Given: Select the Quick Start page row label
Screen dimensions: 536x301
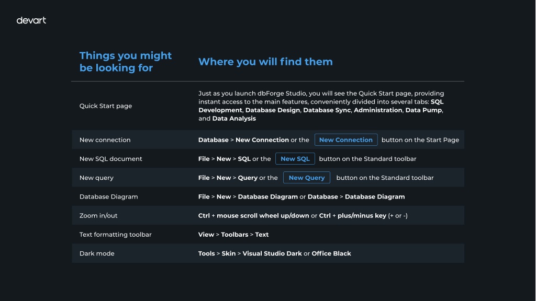Looking at the screenshot, I should point(106,106).
